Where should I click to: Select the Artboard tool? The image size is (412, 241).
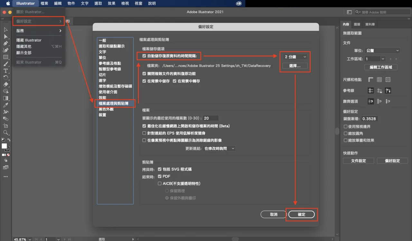coord(5,126)
